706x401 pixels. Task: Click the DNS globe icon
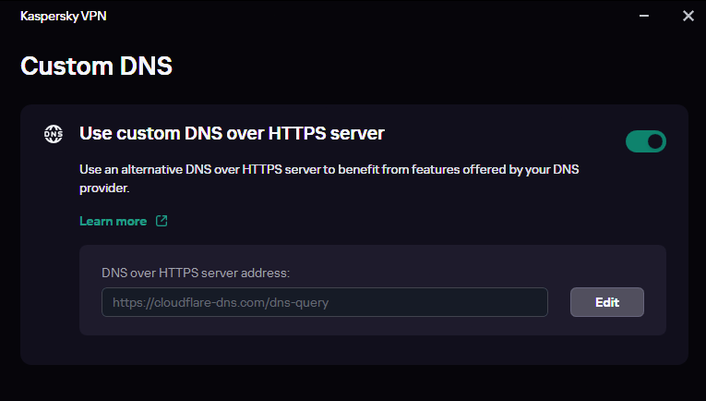click(x=54, y=134)
